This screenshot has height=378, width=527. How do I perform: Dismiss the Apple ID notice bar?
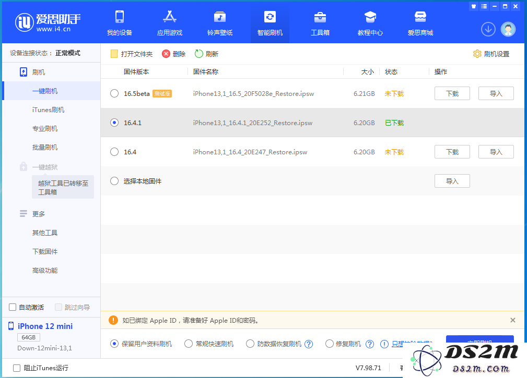pyautogui.click(x=512, y=320)
